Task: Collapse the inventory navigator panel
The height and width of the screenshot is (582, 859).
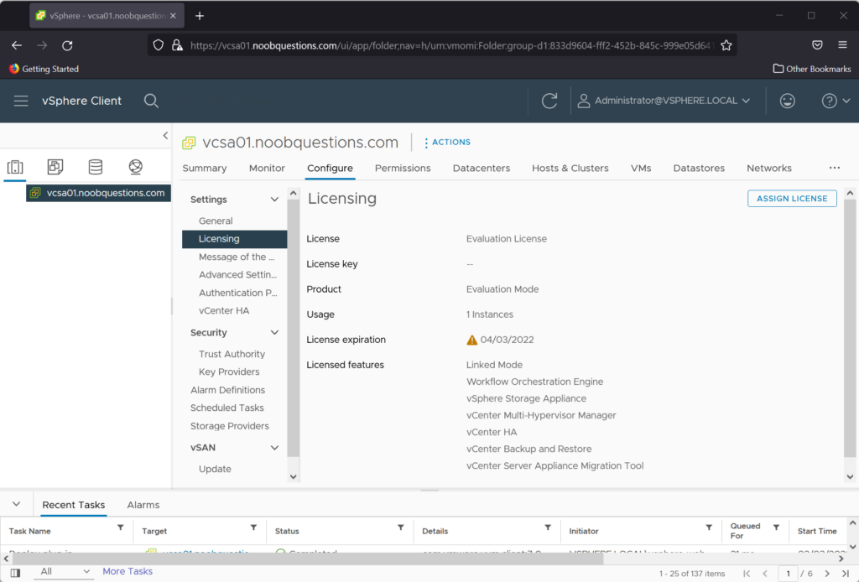Action: 165,135
